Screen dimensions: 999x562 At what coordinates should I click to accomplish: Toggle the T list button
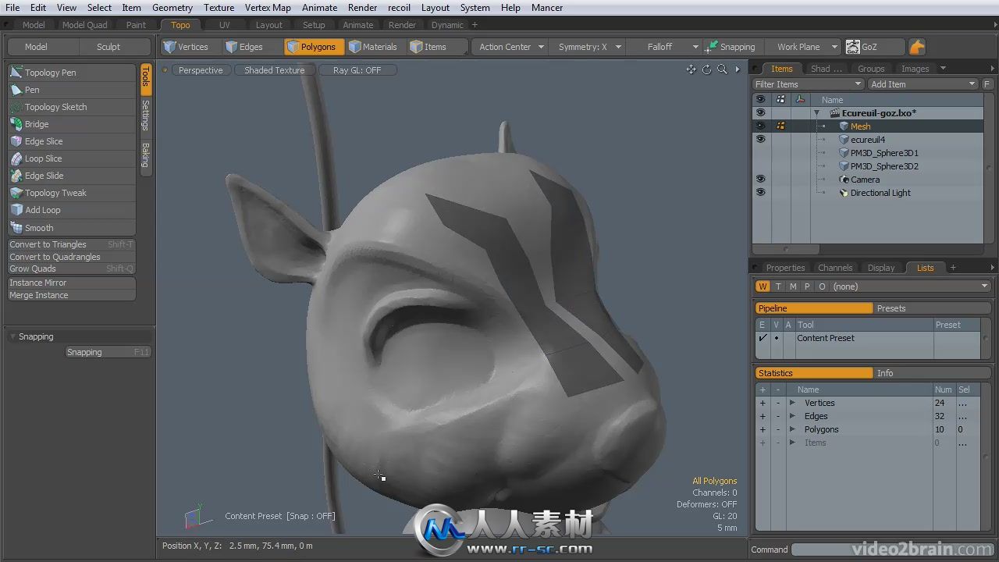(x=778, y=286)
